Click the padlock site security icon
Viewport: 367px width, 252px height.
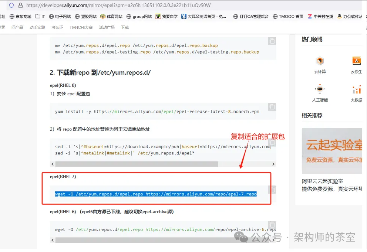click(21, 5)
